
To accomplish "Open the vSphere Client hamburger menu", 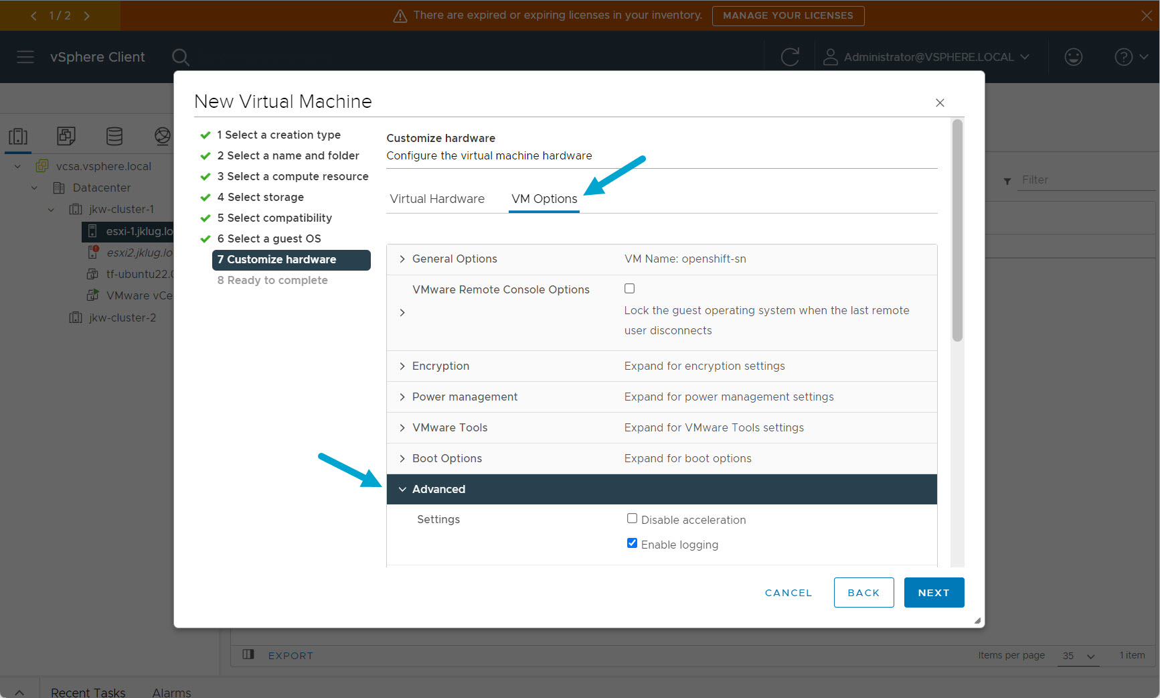I will (25, 57).
